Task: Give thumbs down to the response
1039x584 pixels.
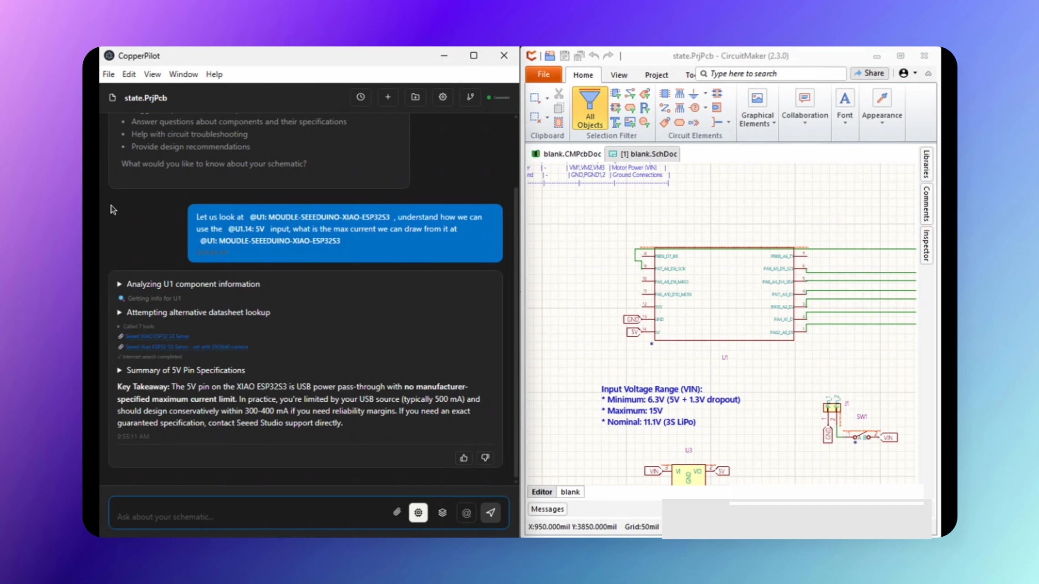Action: pos(485,458)
